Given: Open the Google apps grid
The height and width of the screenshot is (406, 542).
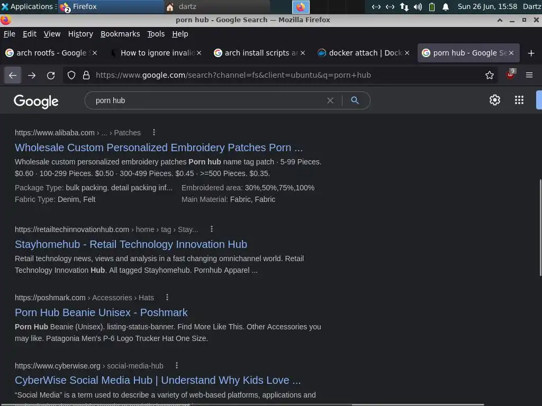Looking at the screenshot, I should (519, 100).
